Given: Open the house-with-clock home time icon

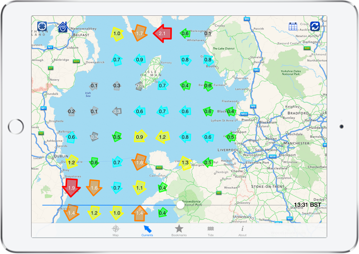Looking at the screenshot, I should (62, 27).
